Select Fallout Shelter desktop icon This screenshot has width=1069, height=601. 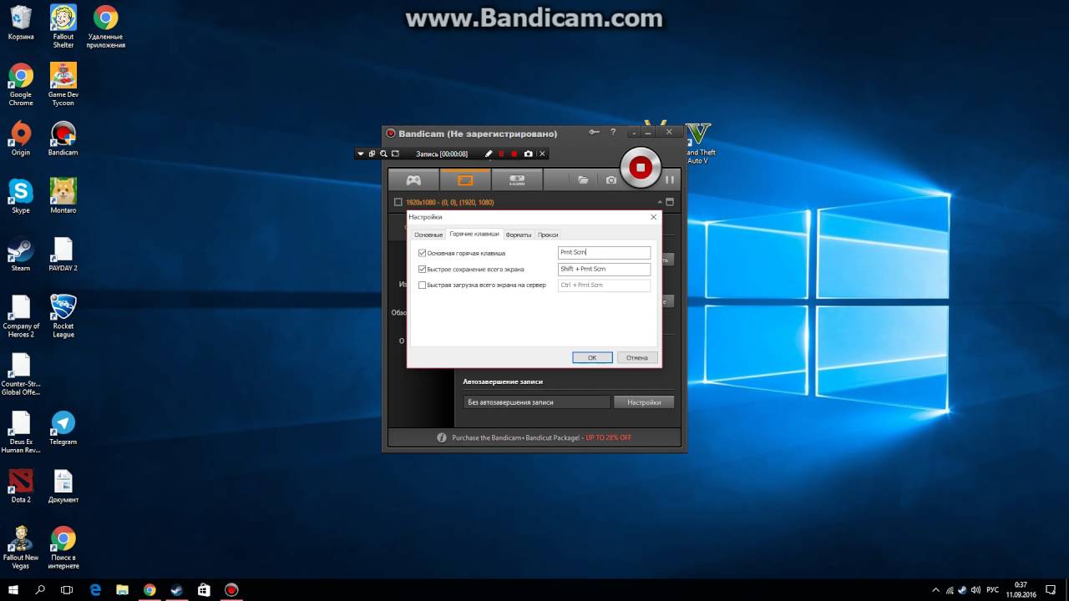click(x=63, y=25)
